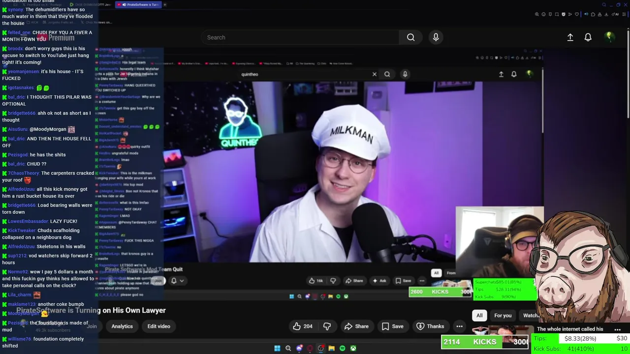The width and height of the screenshot is (630, 354).
Task: Click the YouTube search magnifier button
Action: tap(410, 37)
